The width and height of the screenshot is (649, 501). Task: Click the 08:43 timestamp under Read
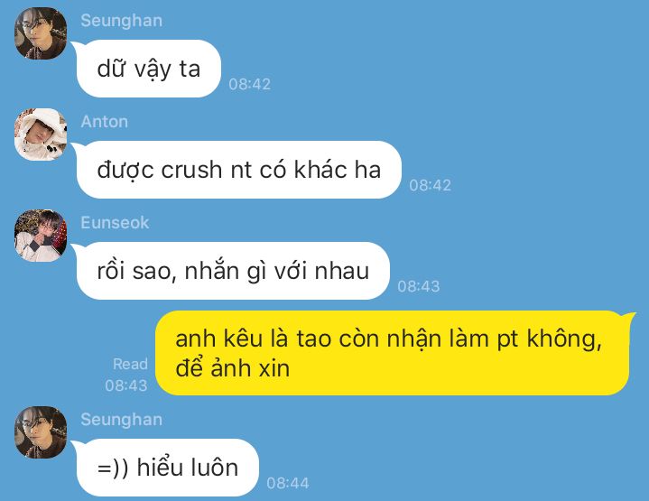pos(126,385)
